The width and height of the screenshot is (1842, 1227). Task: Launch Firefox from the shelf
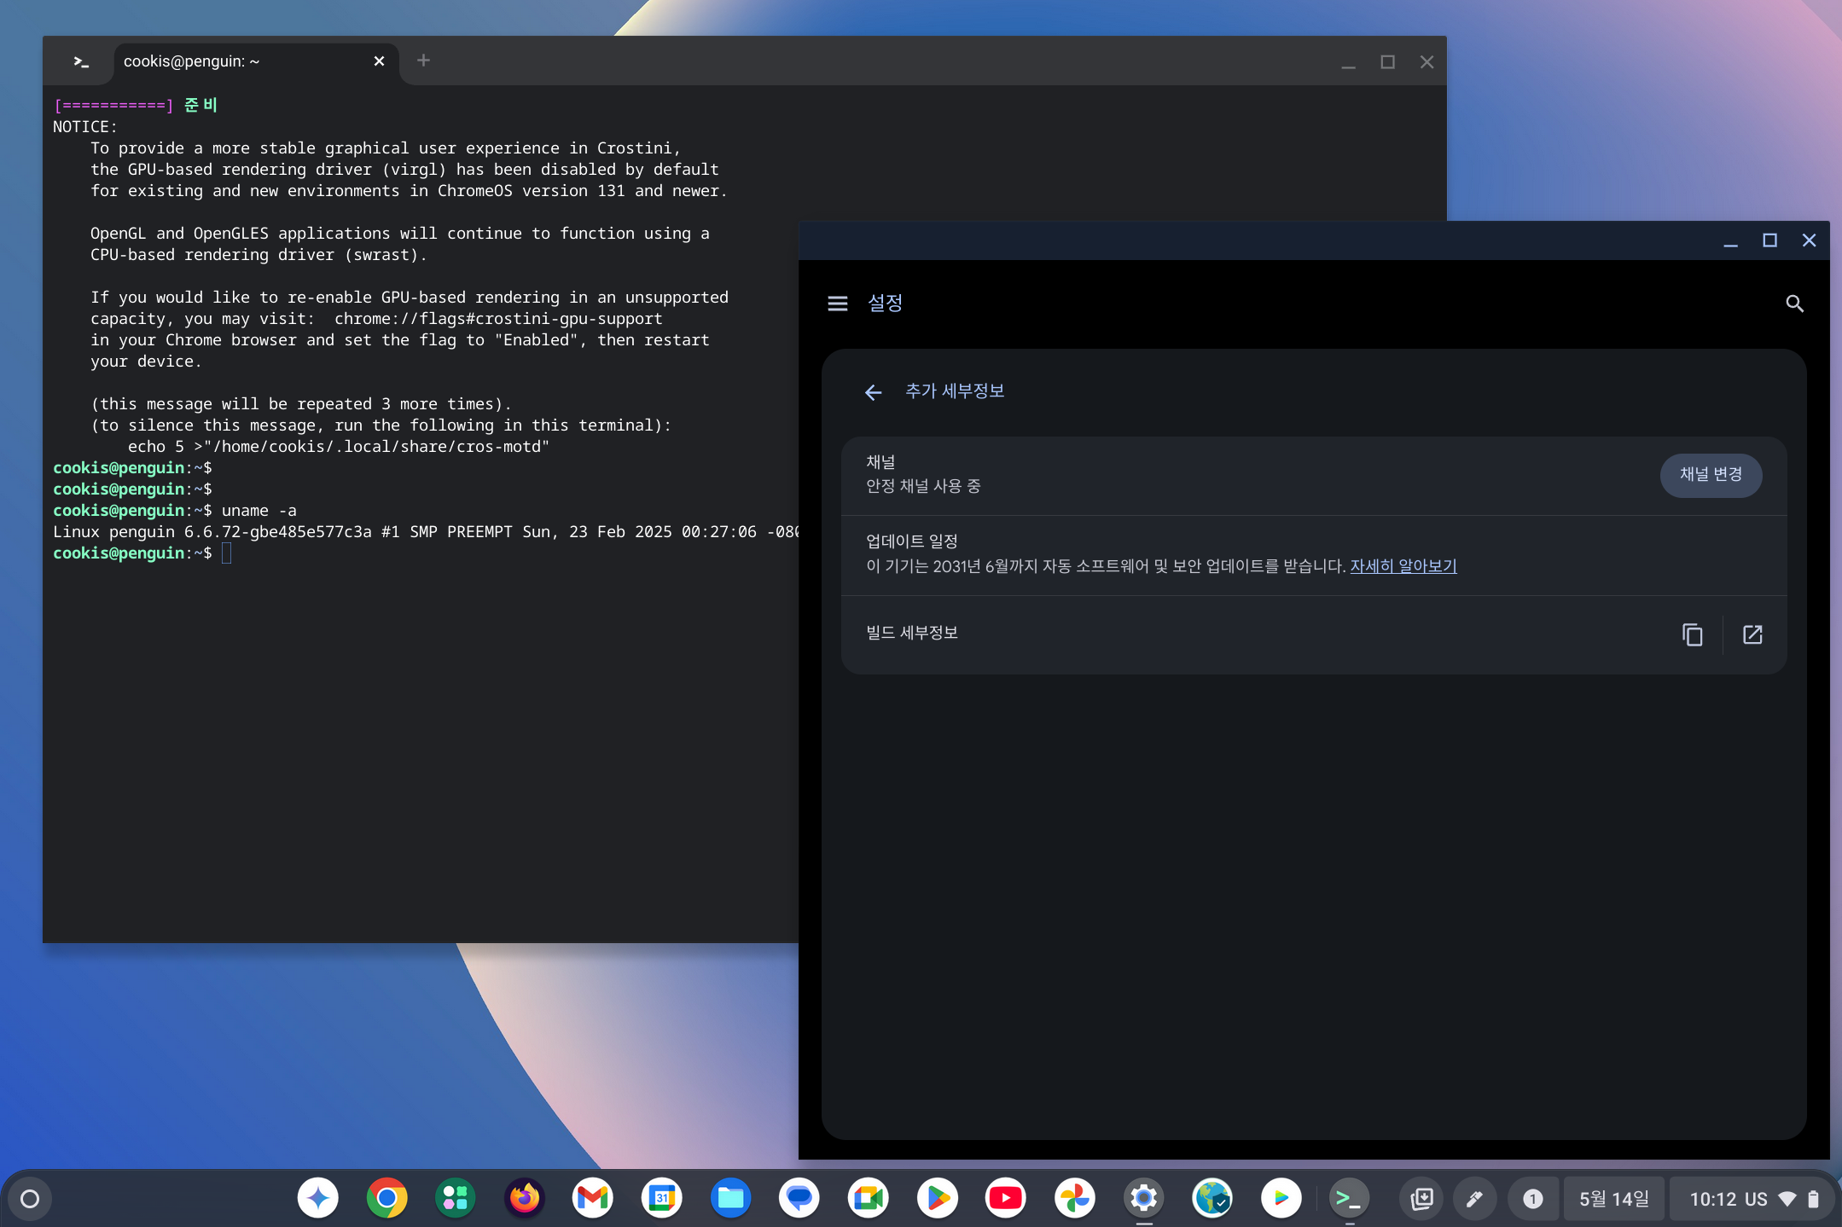[524, 1198]
